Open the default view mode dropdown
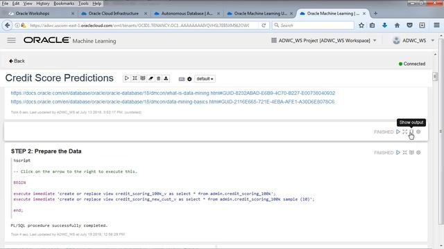Image resolution: width=444 pixels, height=249 pixels. (205, 79)
